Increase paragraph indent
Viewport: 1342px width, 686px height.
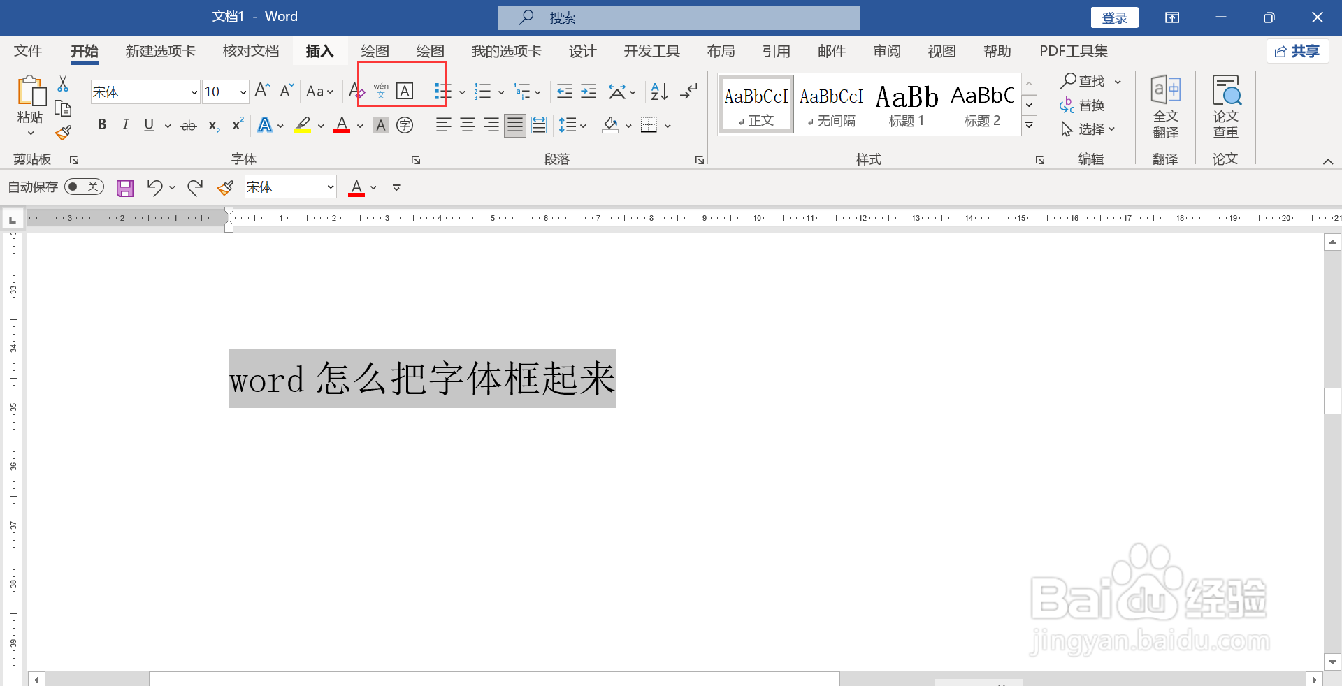pos(589,91)
